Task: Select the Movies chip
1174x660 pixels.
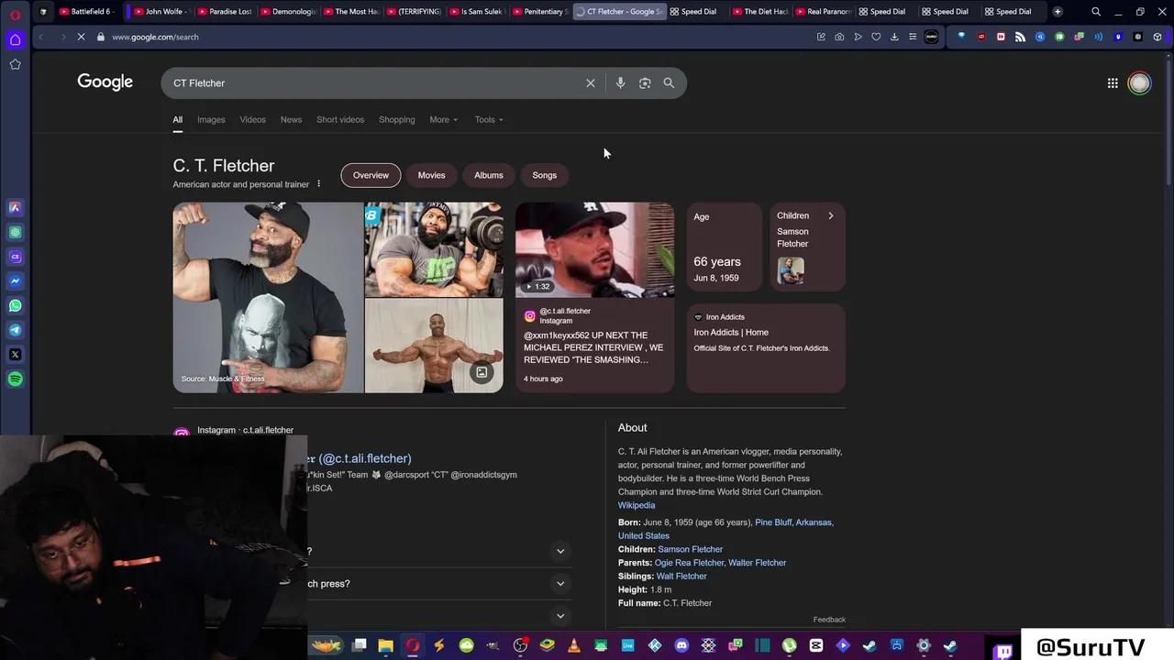Action: [x=431, y=175]
